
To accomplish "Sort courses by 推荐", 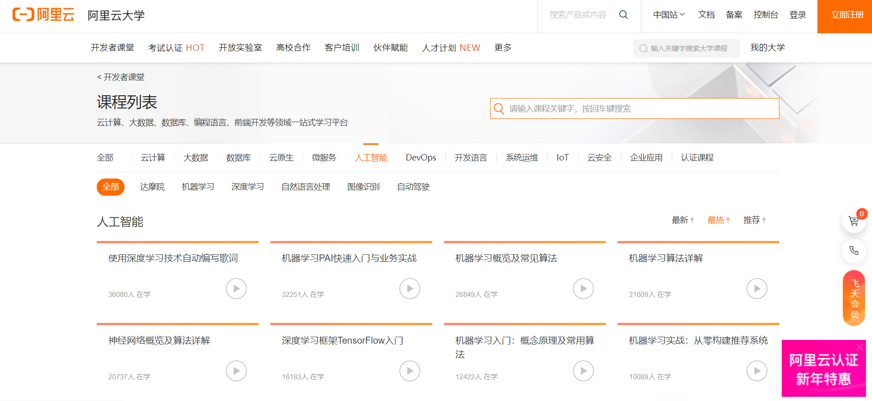I will (x=754, y=220).
